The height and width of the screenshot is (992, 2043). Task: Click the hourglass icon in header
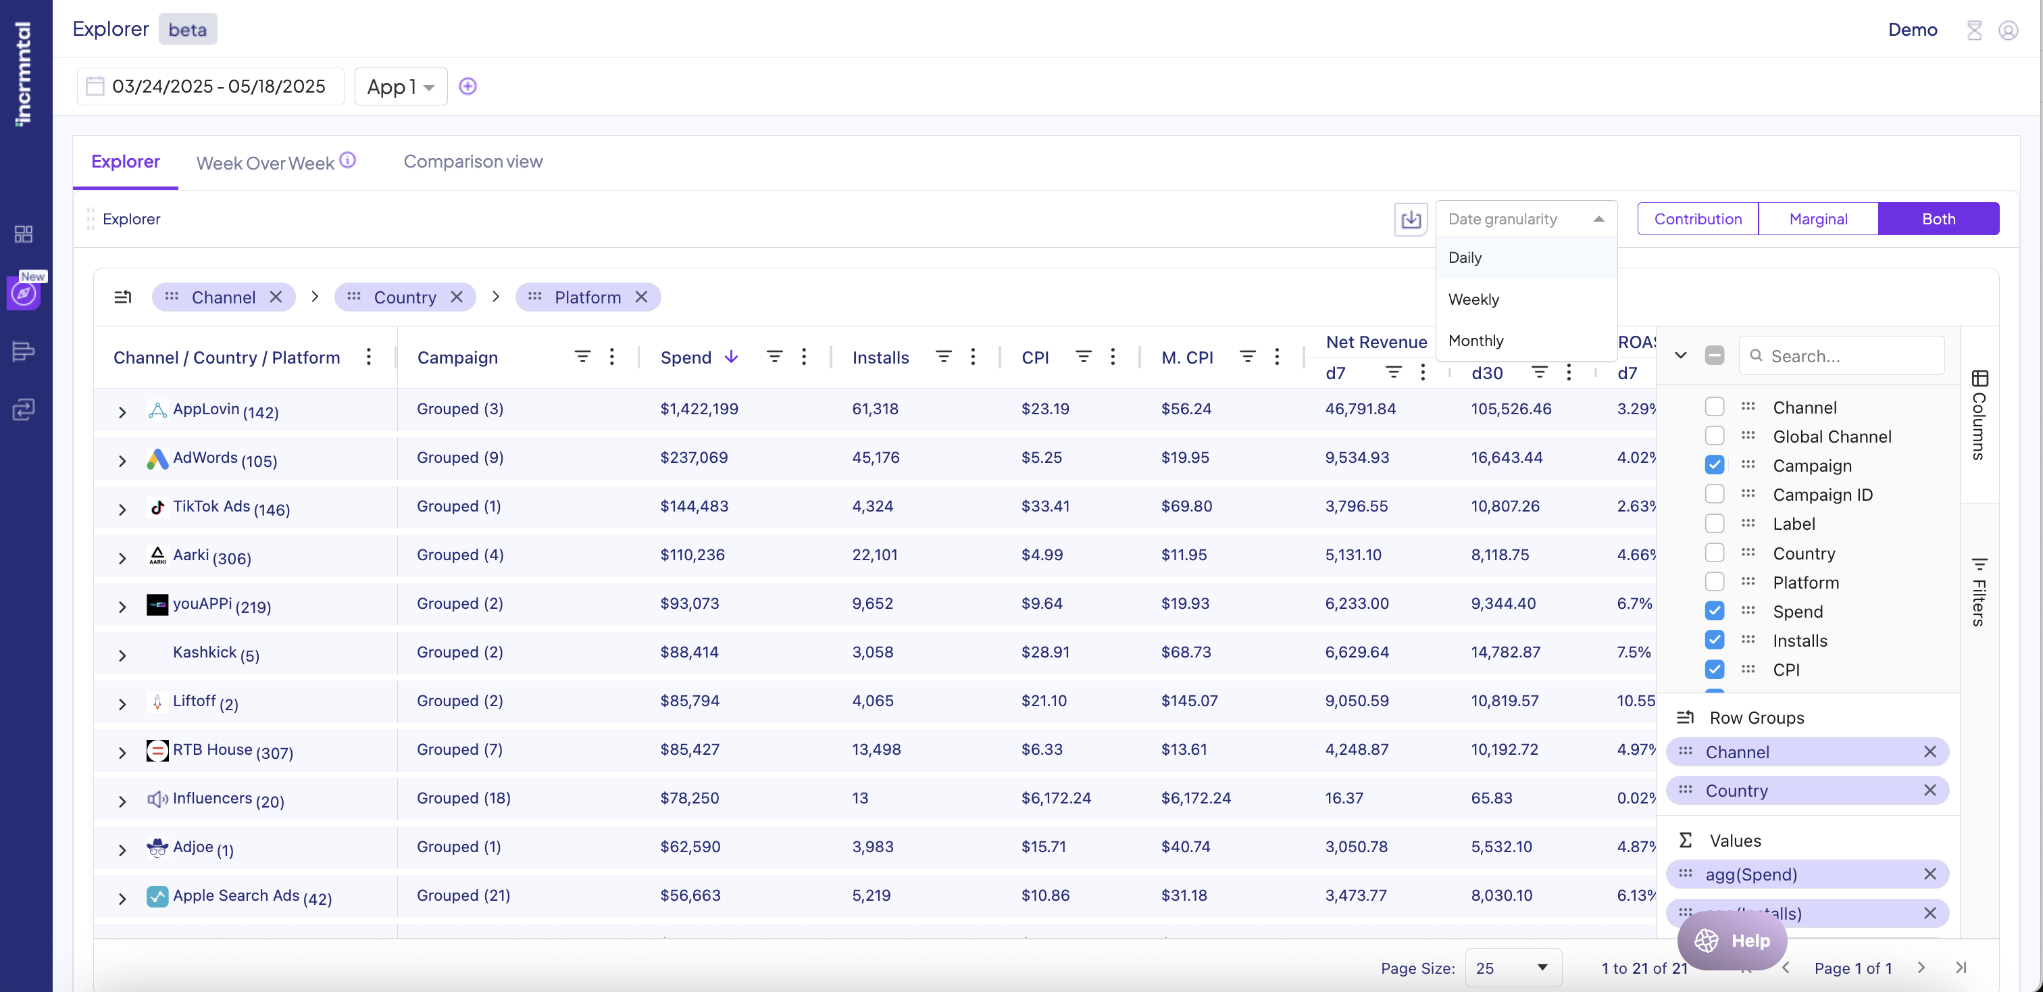tap(1974, 30)
